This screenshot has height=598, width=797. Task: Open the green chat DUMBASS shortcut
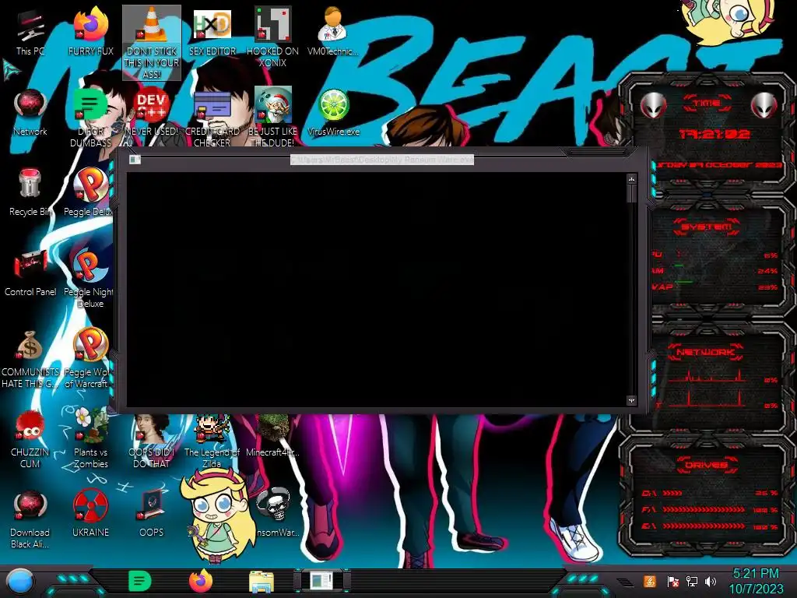[90, 118]
